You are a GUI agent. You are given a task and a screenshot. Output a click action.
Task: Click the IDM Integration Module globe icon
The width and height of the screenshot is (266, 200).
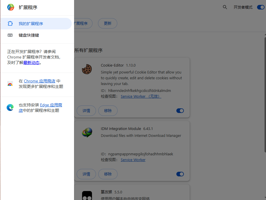(87, 133)
